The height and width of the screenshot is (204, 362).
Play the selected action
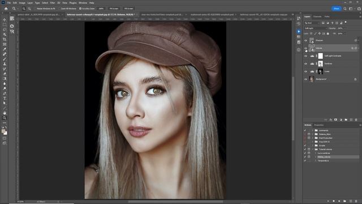(339, 201)
